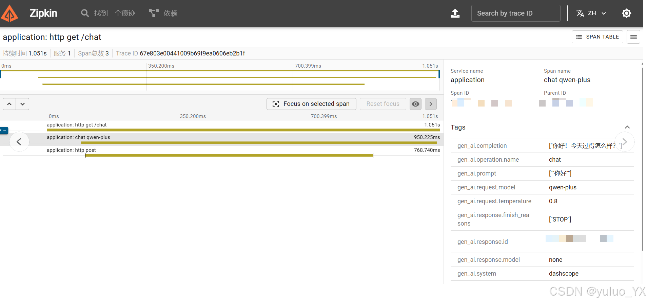
Task: Click the dashscope system value
Action: coord(564,274)
